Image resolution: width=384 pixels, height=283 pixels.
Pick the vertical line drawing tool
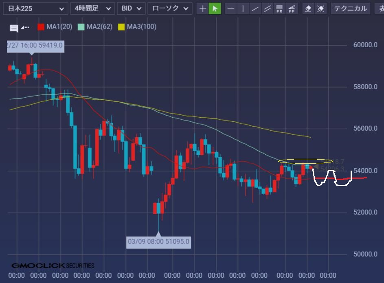(243, 8)
